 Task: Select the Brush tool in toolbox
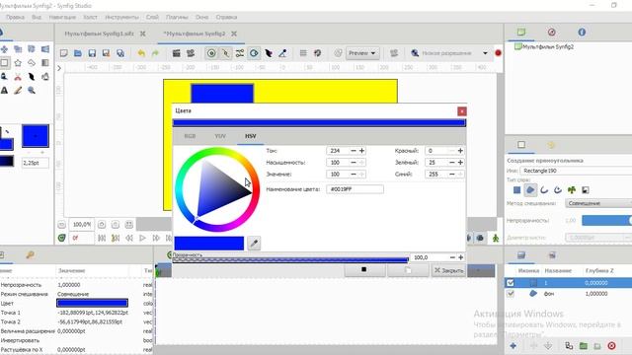18,90
